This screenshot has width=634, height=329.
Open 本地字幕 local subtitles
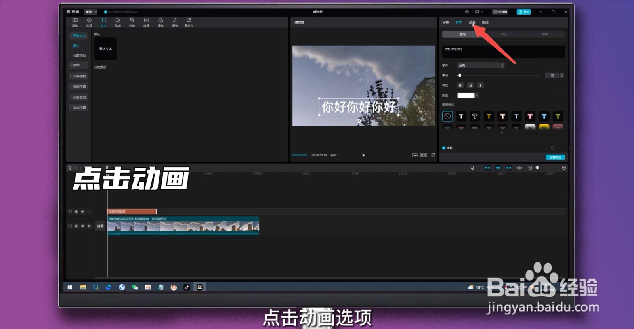[78, 108]
